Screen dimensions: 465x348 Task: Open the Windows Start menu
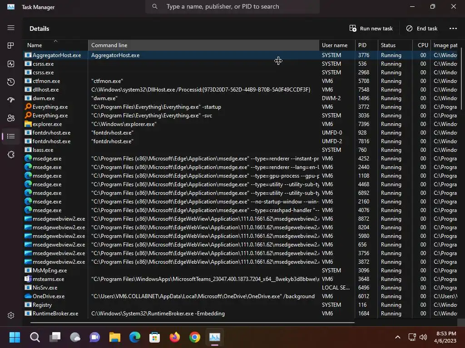(15, 337)
